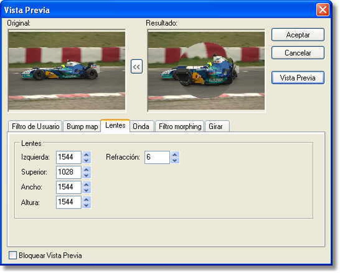
Task: Open the Bump map tab
Action: coord(82,127)
